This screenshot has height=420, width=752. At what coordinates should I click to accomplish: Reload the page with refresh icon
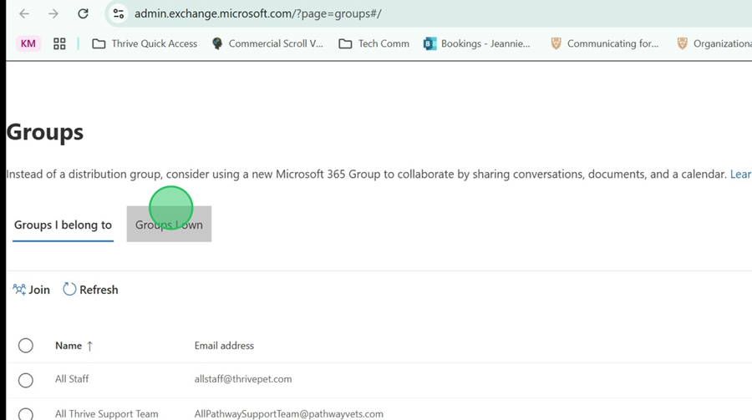point(83,13)
